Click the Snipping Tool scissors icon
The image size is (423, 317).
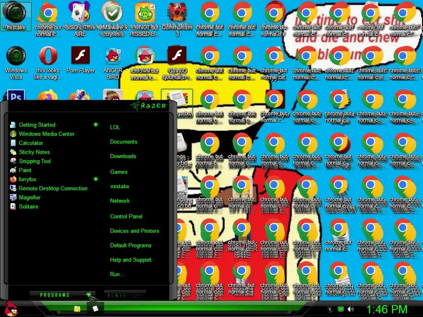tap(13, 161)
